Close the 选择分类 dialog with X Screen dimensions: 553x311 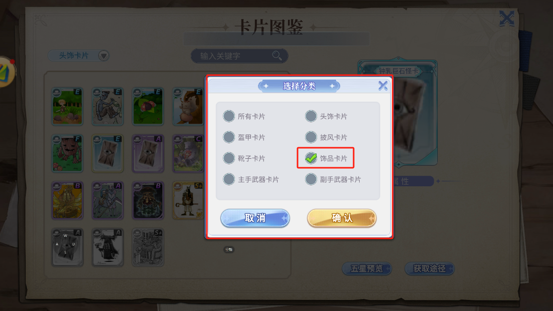tap(383, 86)
